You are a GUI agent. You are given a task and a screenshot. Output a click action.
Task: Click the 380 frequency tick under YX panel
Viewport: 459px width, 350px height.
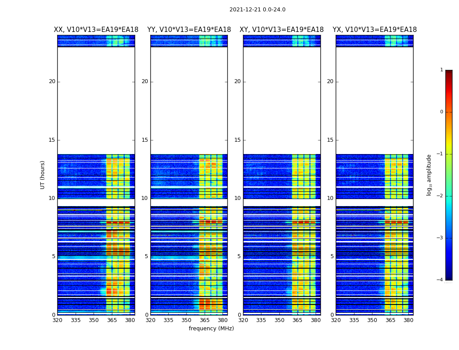tap(408, 320)
